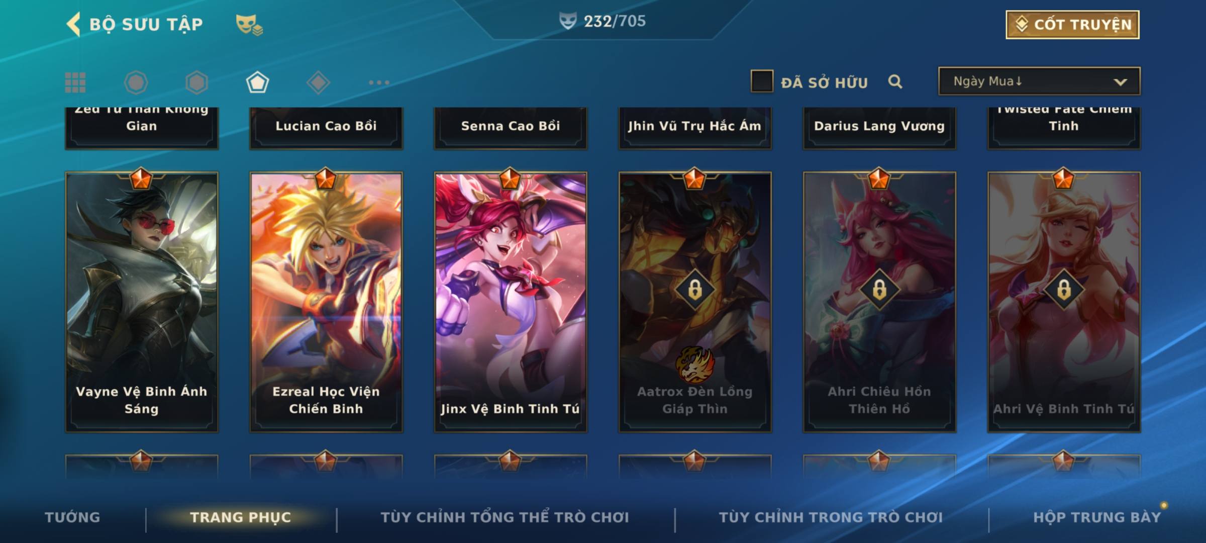Select the Vayne Vệ Binh Ánh Sáng skin card
Viewport: 1206px width, 543px height.
click(x=142, y=302)
